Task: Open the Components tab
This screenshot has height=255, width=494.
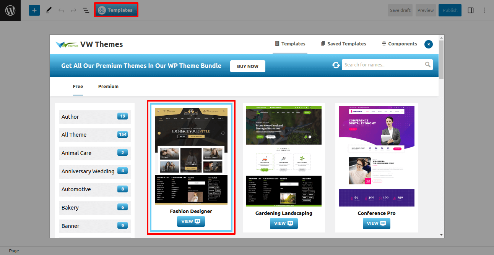Action: 399,44
